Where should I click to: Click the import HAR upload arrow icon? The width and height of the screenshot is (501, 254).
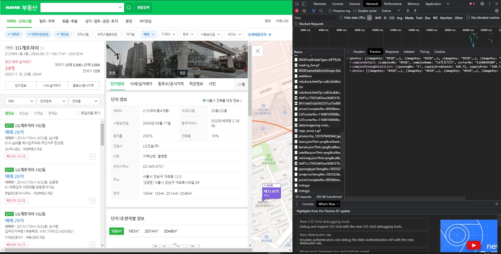pos(408,11)
